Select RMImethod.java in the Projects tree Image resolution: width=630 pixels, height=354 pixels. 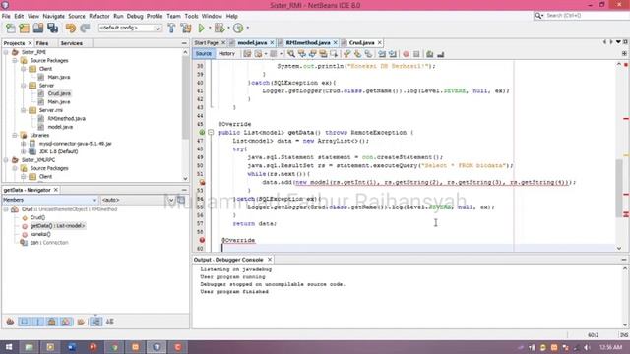pyautogui.click(x=66, y=118)
